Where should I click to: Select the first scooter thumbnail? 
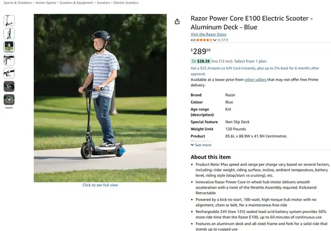(x=9, y=21)
